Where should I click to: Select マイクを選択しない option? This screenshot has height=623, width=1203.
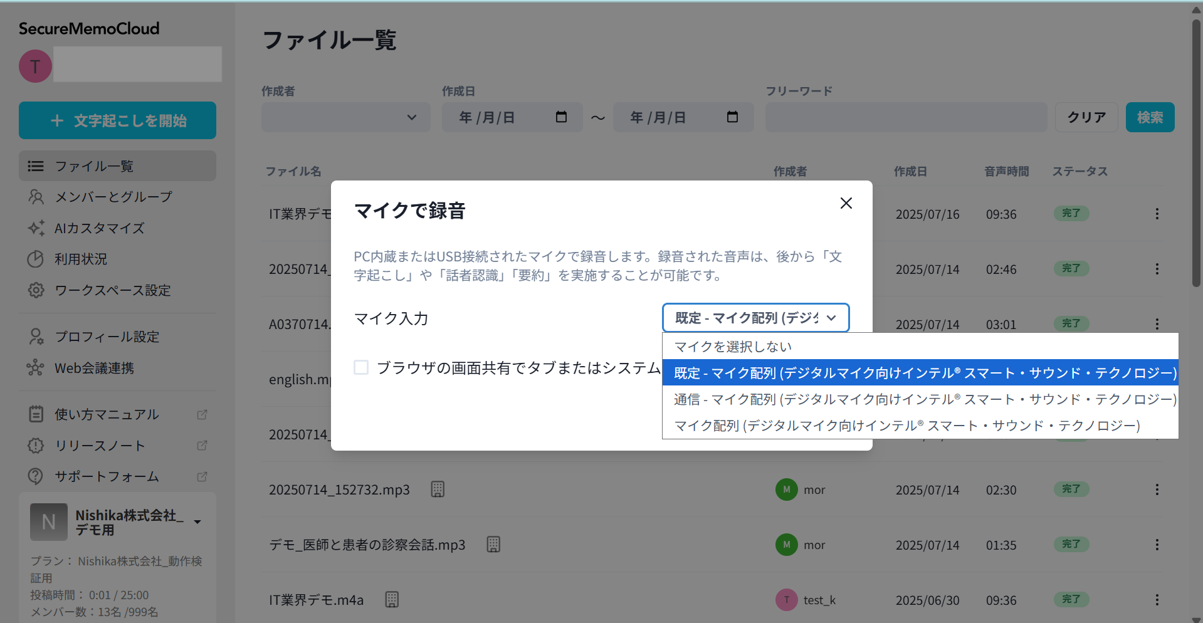pos(732,347)
